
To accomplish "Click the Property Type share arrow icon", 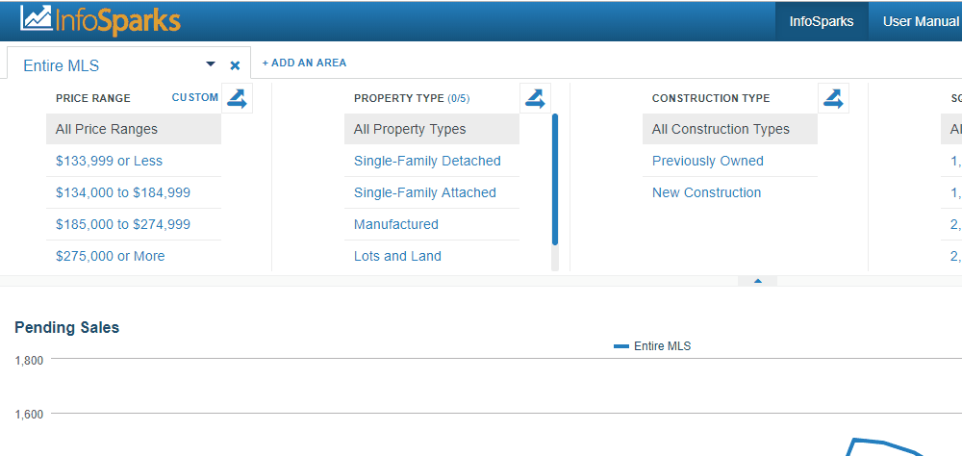I will [x=535, y=98].
